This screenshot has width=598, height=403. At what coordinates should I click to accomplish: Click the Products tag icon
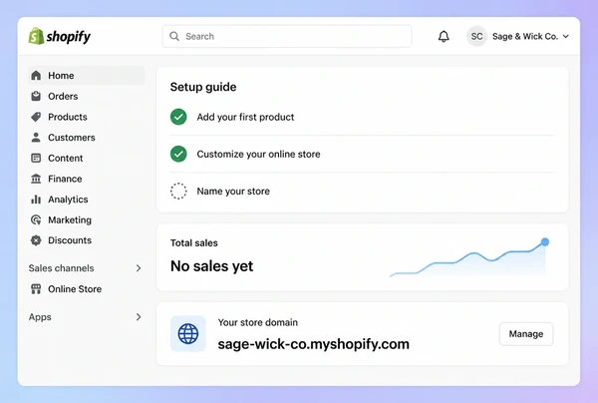tap(36, 117)
